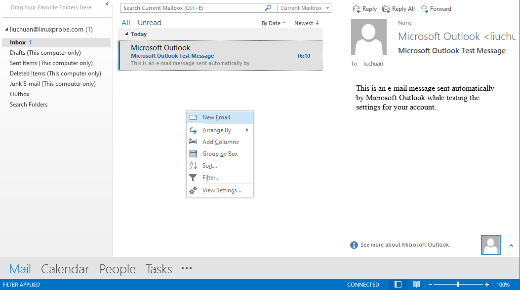Click the search magnifier icon
Screen dimensions: 520x290
[x=268, y=8]
